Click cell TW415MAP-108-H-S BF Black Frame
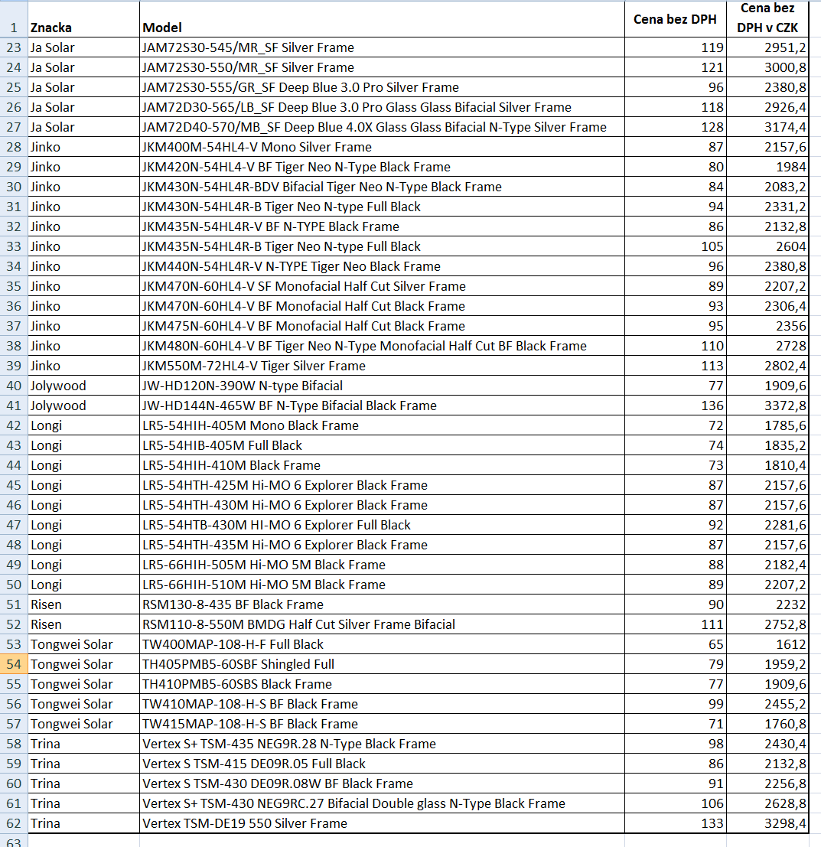821x847 pixels. point(382,724)
